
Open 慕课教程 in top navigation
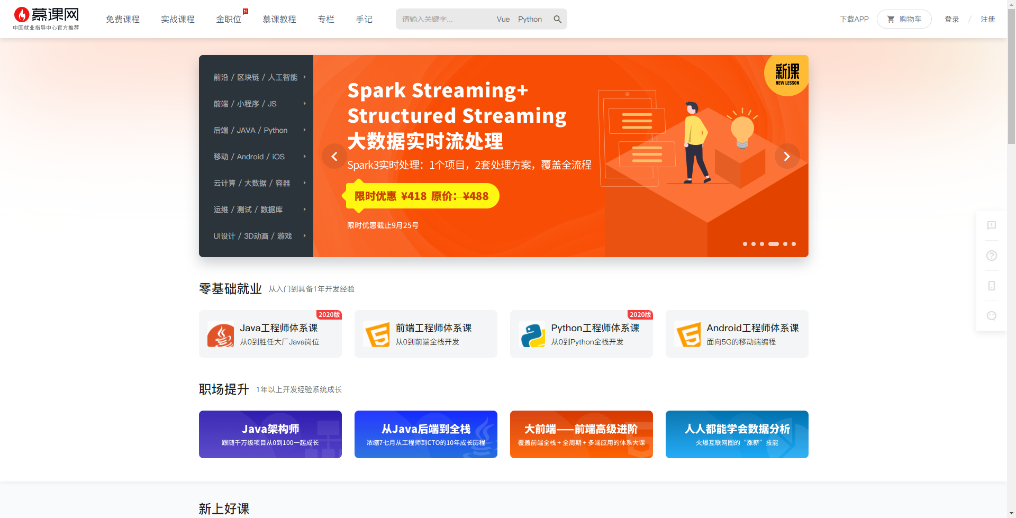(x=279, y=19)
